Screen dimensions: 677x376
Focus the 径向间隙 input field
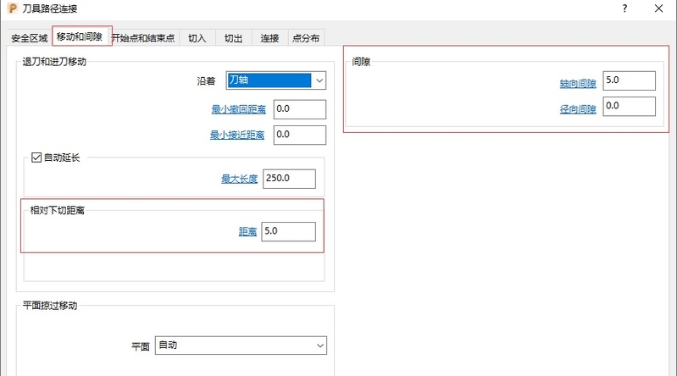click(629, 106)
